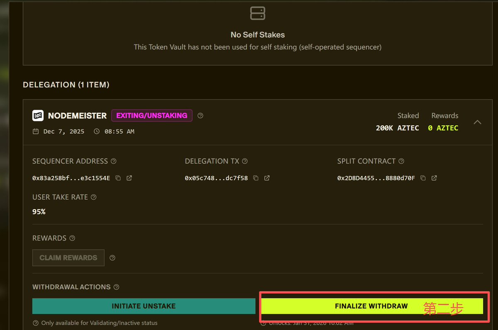Copy the split contract address
The height and width of the screenshot is (330, 498).
[x=423, y=178]
